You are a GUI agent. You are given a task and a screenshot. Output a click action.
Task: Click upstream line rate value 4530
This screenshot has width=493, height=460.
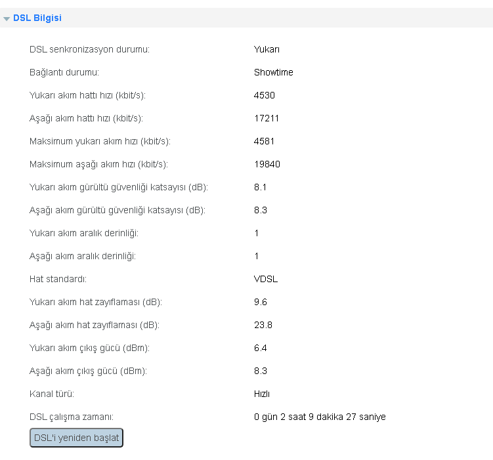[x=265, y=95]
